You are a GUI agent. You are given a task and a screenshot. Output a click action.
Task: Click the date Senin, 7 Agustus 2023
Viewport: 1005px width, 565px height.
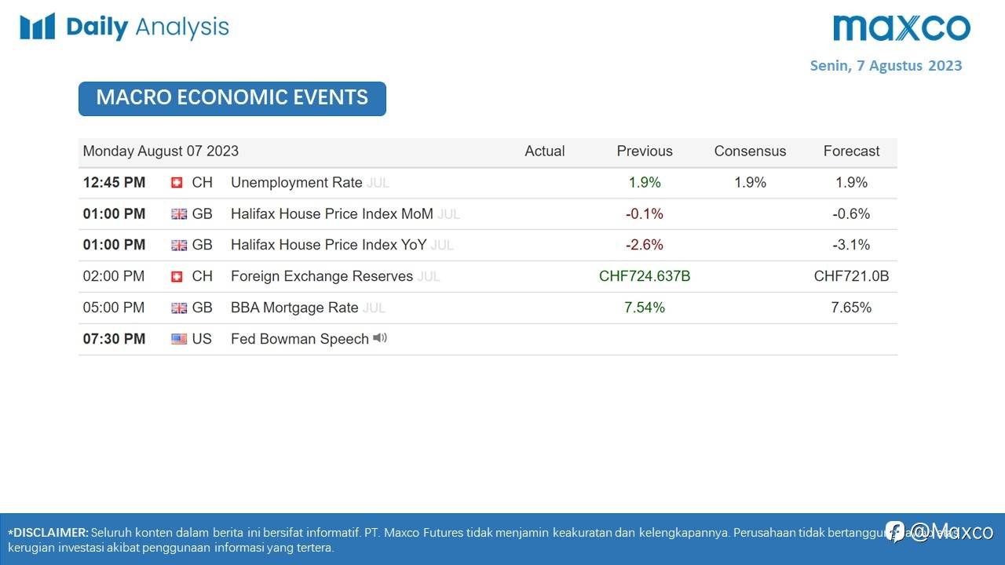(886, 66)
